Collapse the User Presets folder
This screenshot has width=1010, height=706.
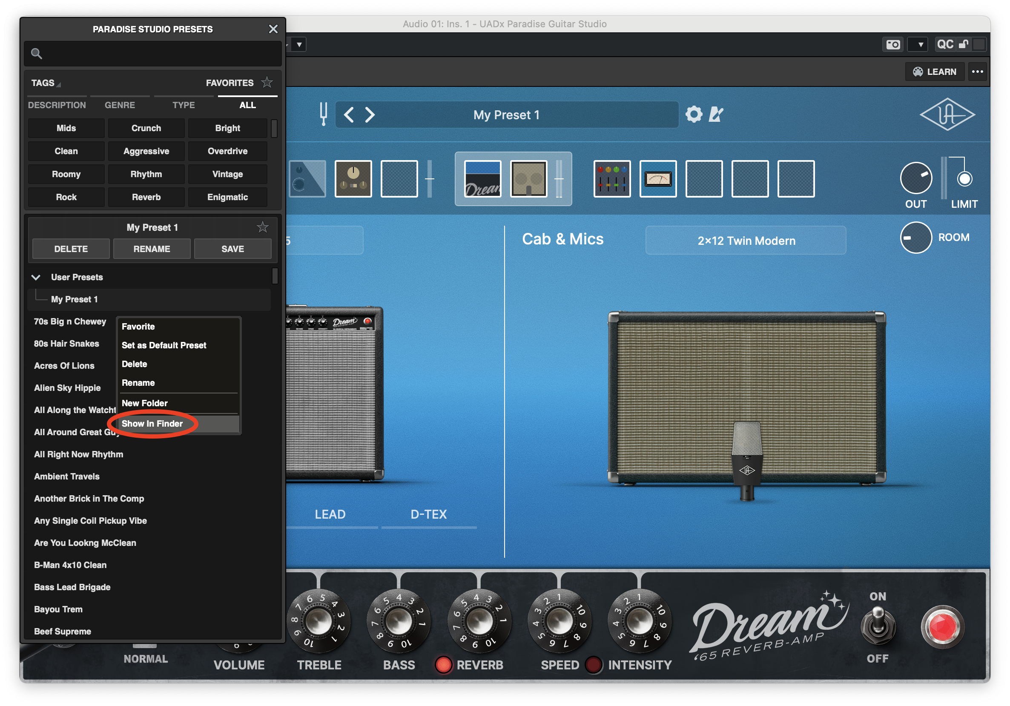36,277
